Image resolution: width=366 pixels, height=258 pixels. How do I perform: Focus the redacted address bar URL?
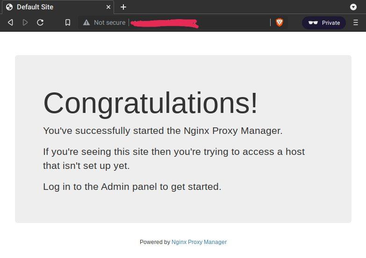coord(187,22)
